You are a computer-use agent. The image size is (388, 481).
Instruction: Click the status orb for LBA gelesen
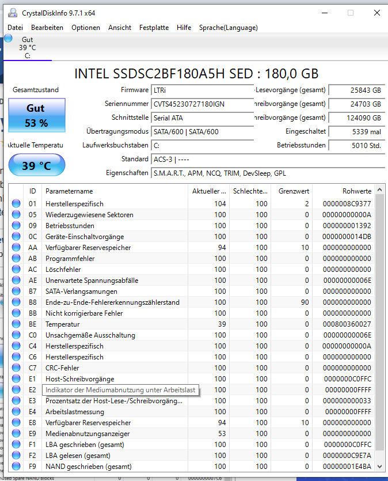click(16, 455)
